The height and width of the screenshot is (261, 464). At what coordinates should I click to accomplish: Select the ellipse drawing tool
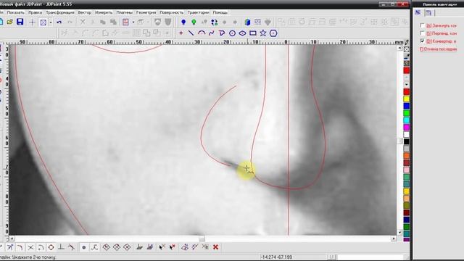[x=242, y=33]
